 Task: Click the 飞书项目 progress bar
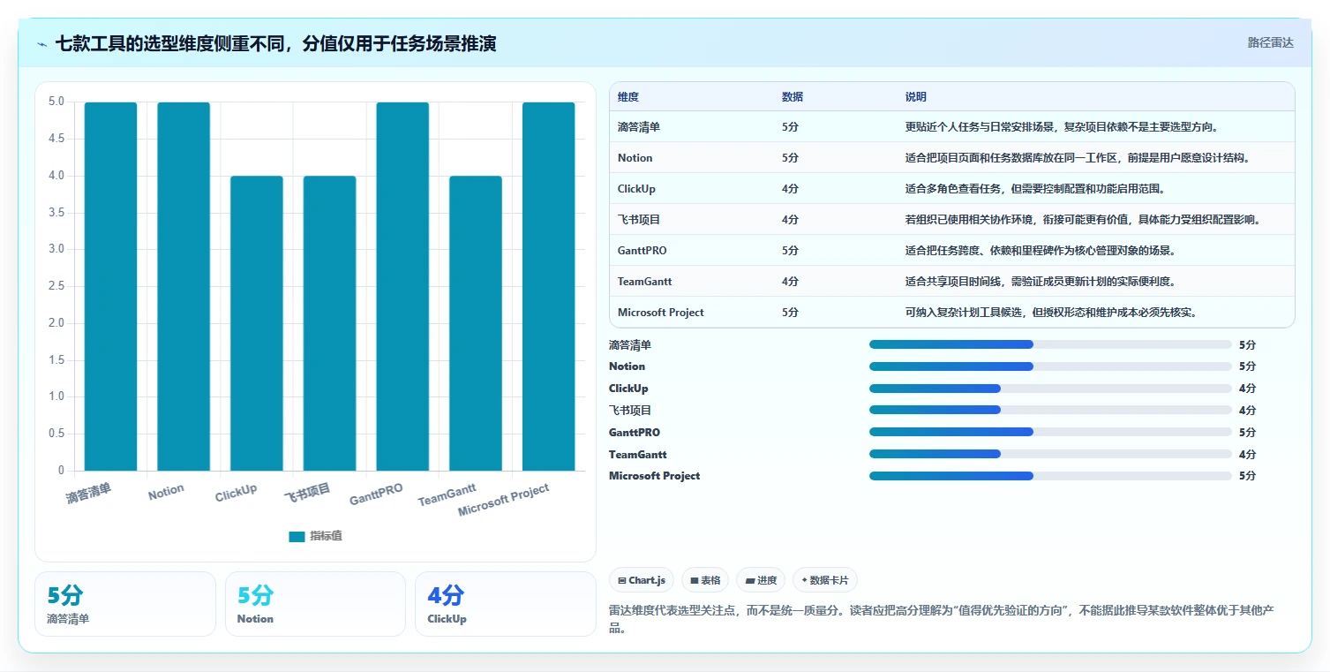click(x=1050, y=410)
